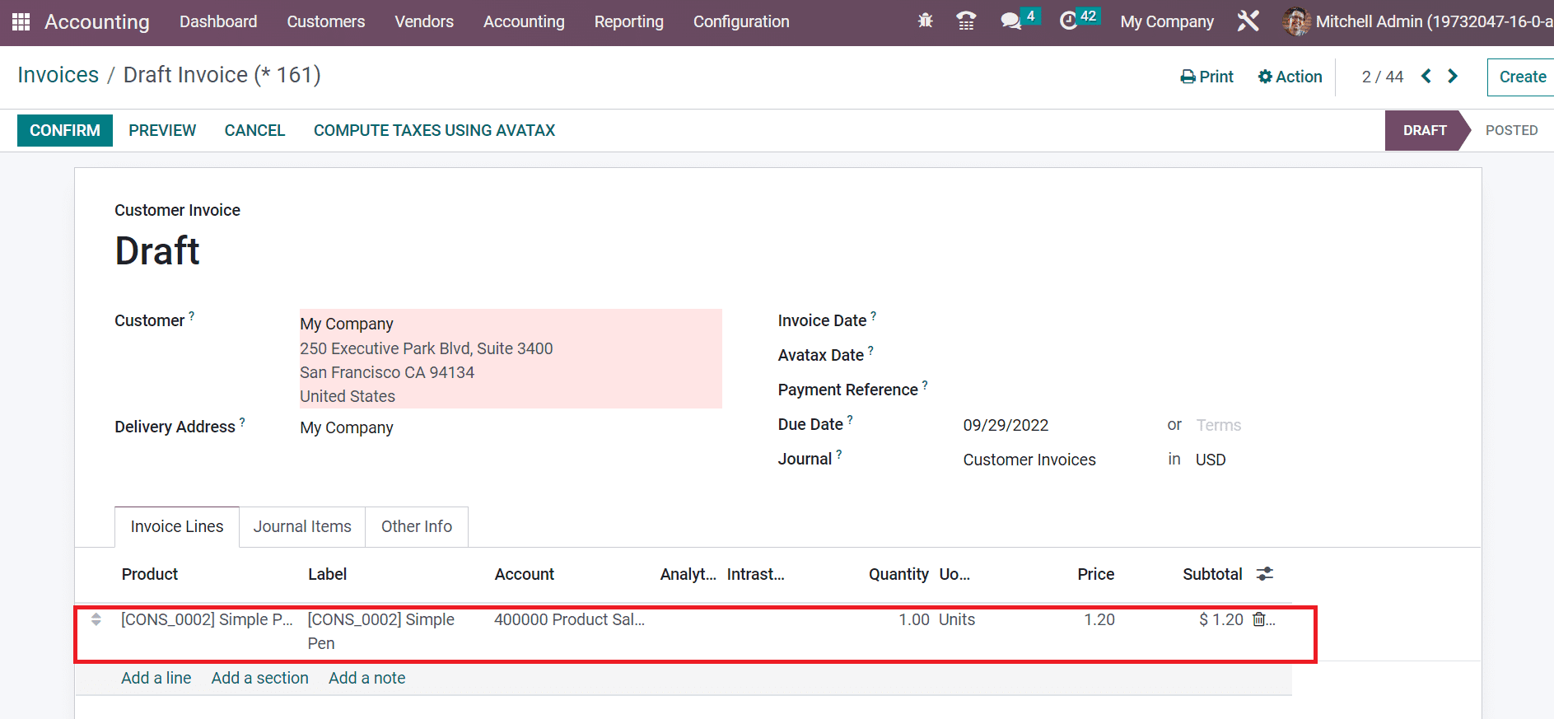The width and height of the screenshot is (1554, 719).
Task: Click the Intrastat column header
Action: point(756,574)
